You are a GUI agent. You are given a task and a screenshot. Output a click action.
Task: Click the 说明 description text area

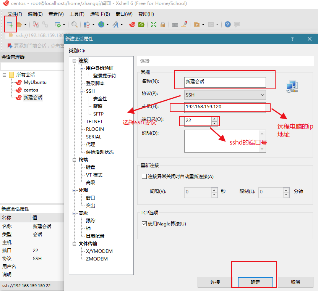pyautogui.click(x=225, y=141)
